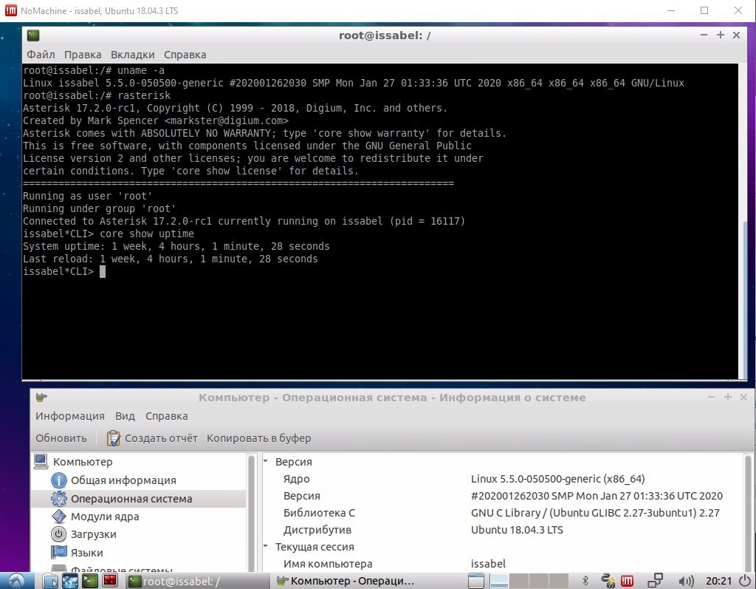Switch to second workspace in pager
The width and height of the screenshot is (756, 589).
[519, 581]
